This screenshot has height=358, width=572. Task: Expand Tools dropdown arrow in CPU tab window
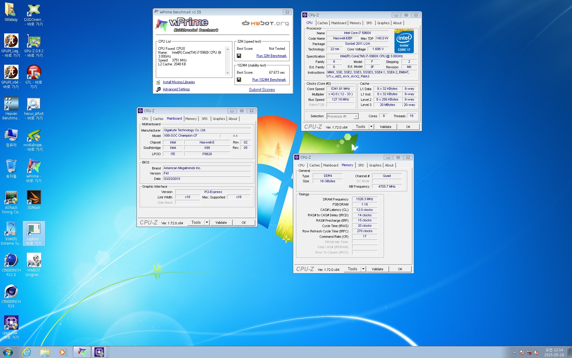click(x=371, y=127)
